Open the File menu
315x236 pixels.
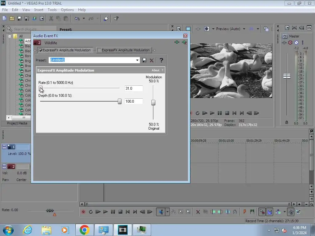point(5,10)
